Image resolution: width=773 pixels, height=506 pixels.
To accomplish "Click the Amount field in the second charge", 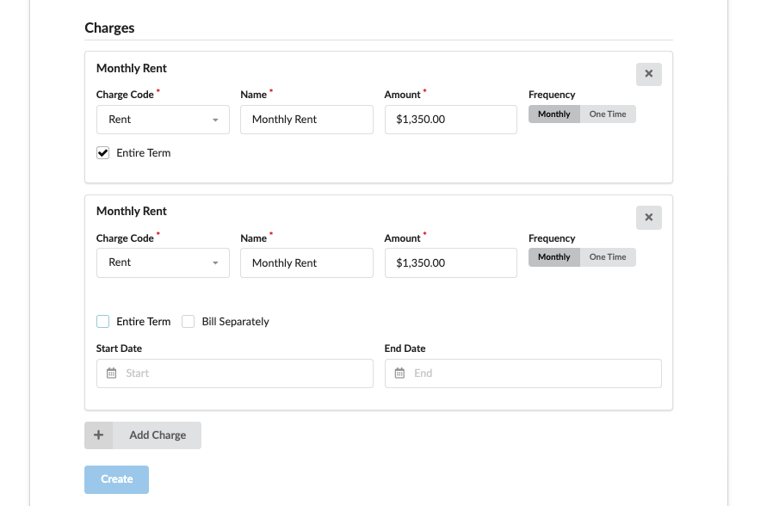I will click(x=450, y=262).
